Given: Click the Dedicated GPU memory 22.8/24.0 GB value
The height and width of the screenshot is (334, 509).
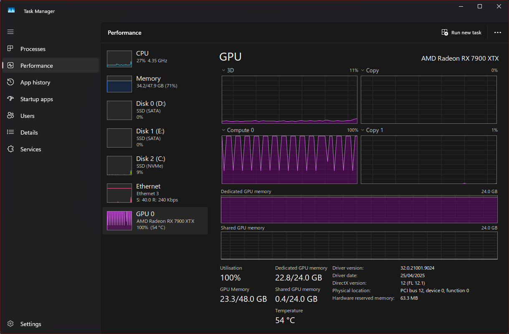Looking at the screenshot, I should click(x=299, y=278).
